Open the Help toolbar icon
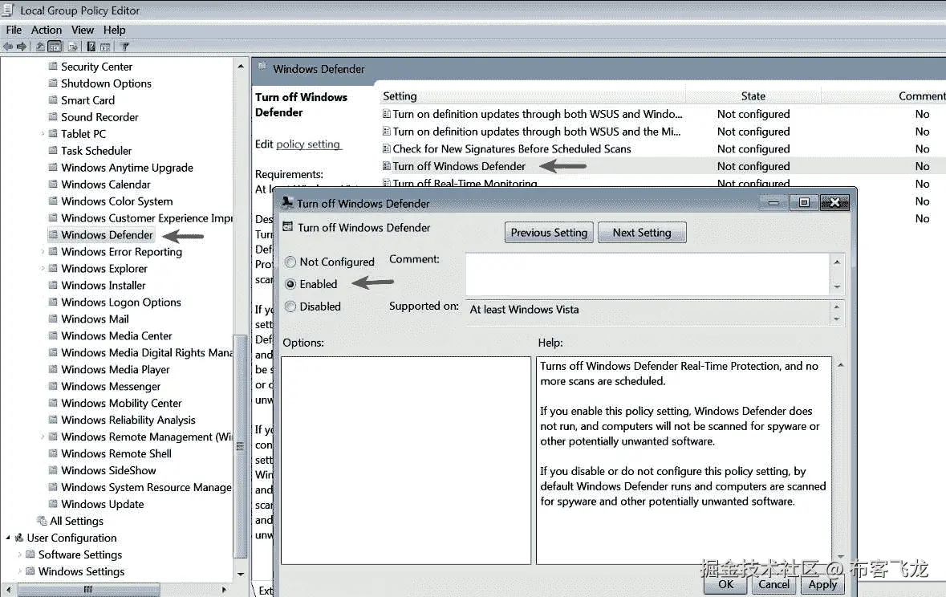946x597 pixels. pos(91,47)
